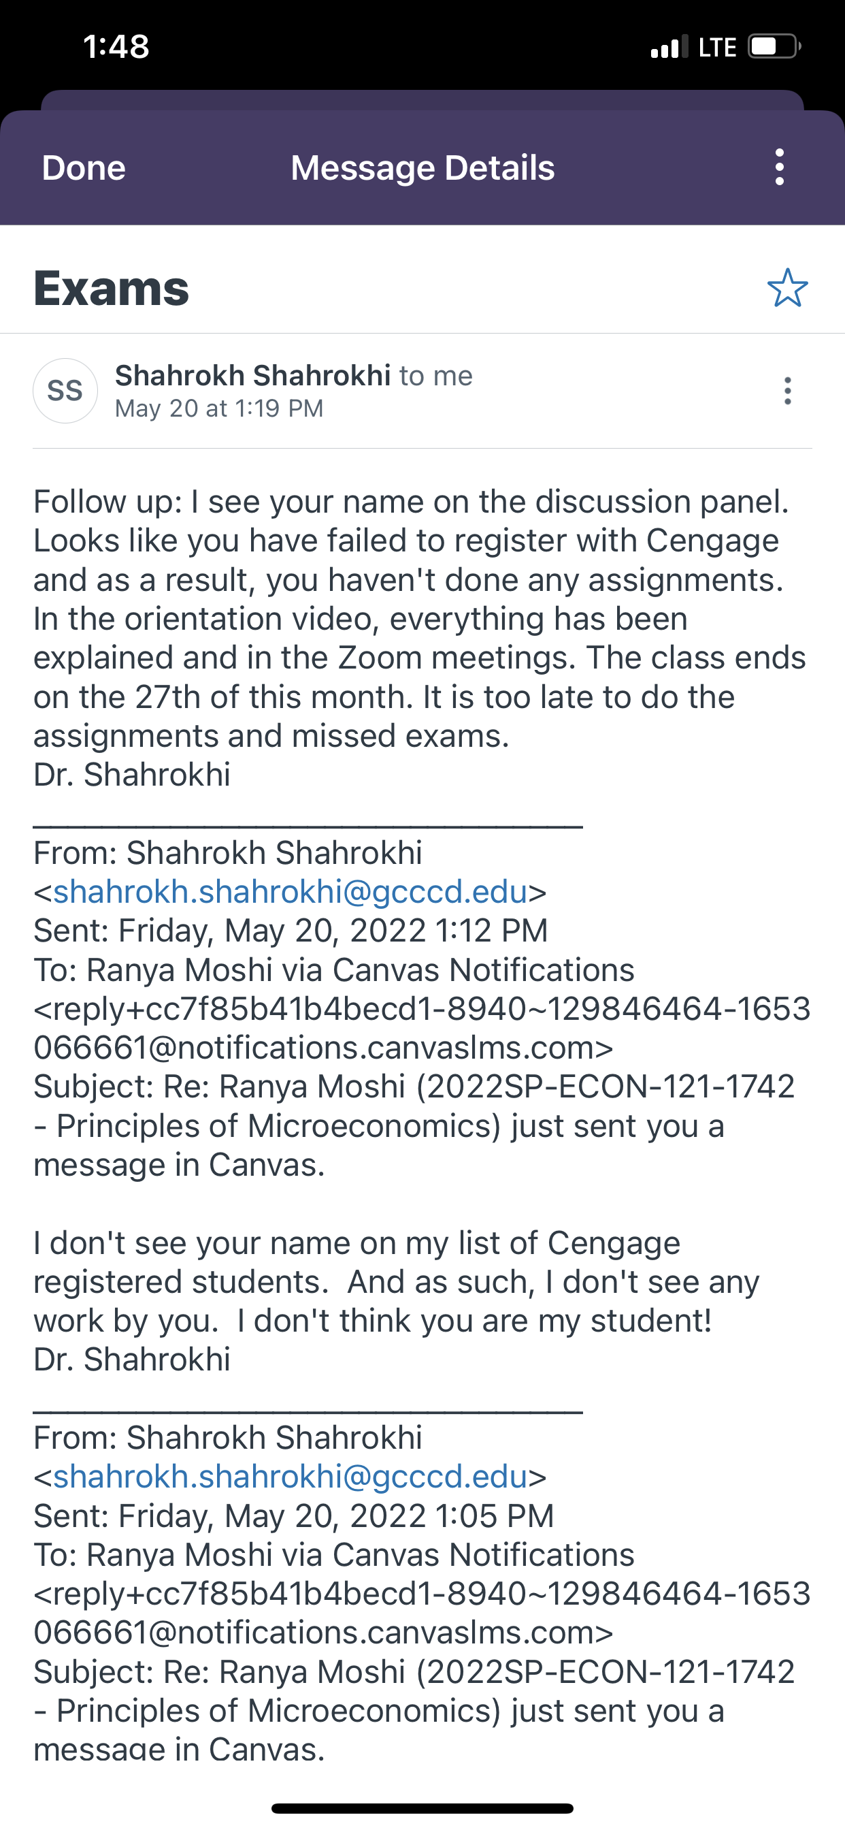Tap the Exams subject heading
The width and height of the screenshot is (845, 1830).
coord(112,289)
